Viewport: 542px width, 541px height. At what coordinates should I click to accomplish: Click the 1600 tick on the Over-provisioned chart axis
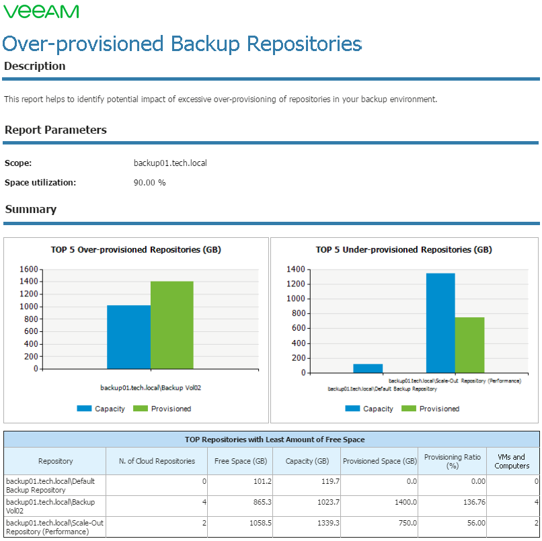(29, 269)
